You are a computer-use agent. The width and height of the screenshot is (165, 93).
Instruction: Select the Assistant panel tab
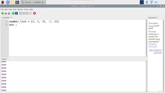[x=152, y=18]
